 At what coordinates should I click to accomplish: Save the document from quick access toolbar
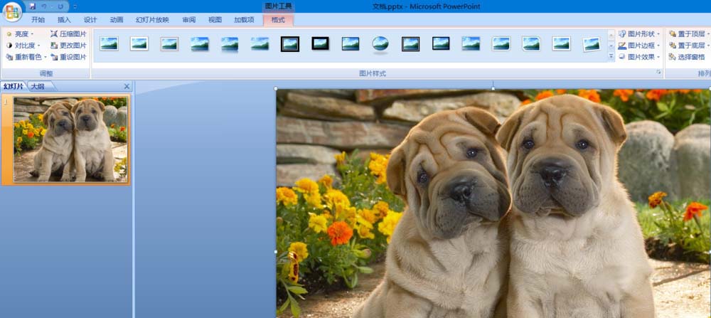coord(32,6)
